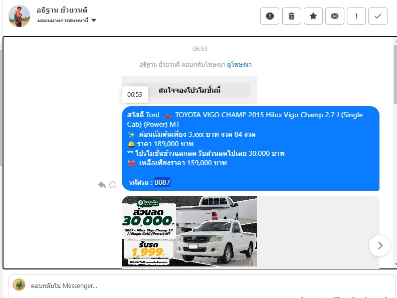Click the 06:53 tooltip label
The image size is (397, 298).
135,95
